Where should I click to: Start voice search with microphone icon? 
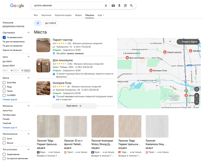[x=119, y=6]
